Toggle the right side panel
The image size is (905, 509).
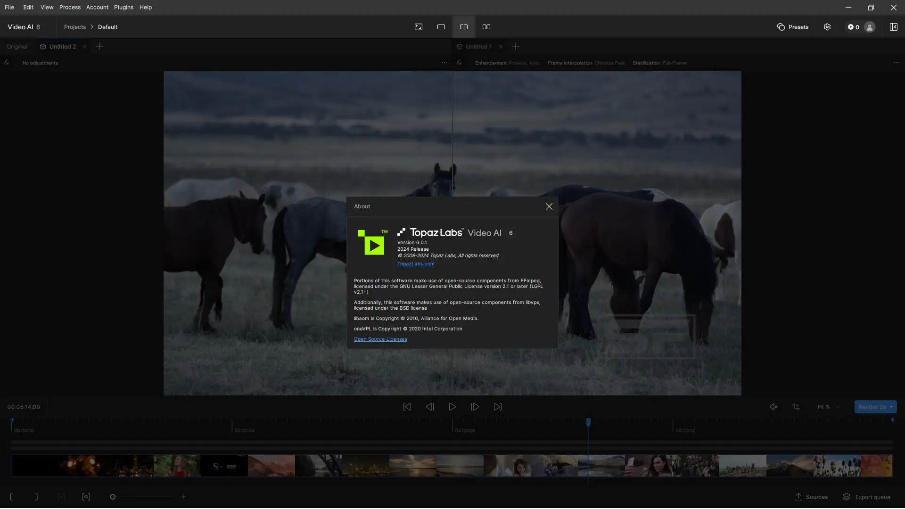pyautogui.click(x=893, y=27)
